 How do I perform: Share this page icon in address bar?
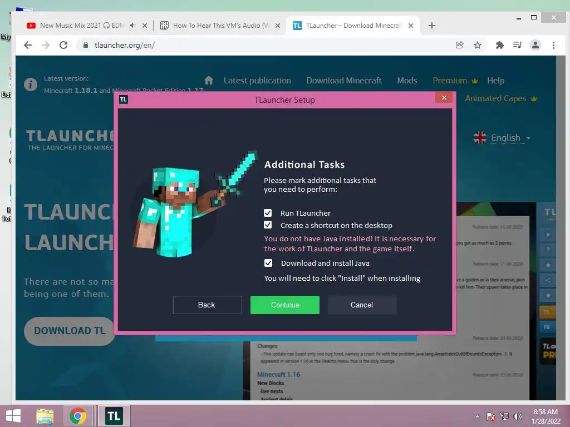459,45
